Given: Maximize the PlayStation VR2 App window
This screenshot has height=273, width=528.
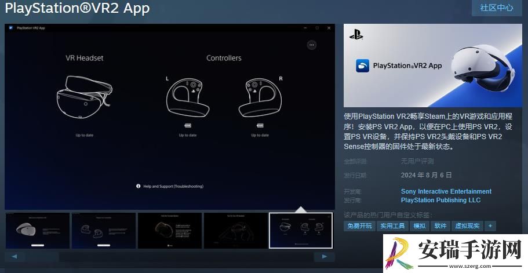Looking at the screenshot, I should [x=317, y=28].
